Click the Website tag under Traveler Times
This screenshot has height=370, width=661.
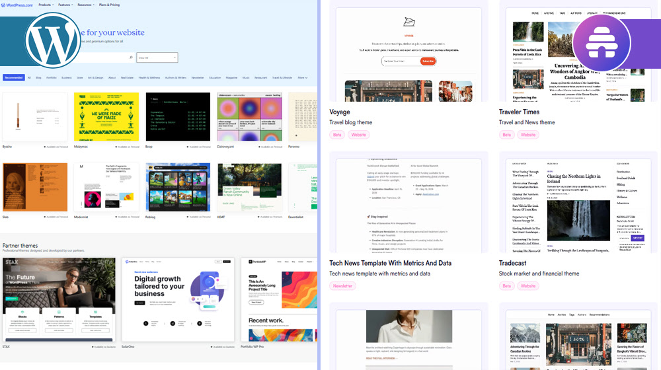tap(528, 135)
